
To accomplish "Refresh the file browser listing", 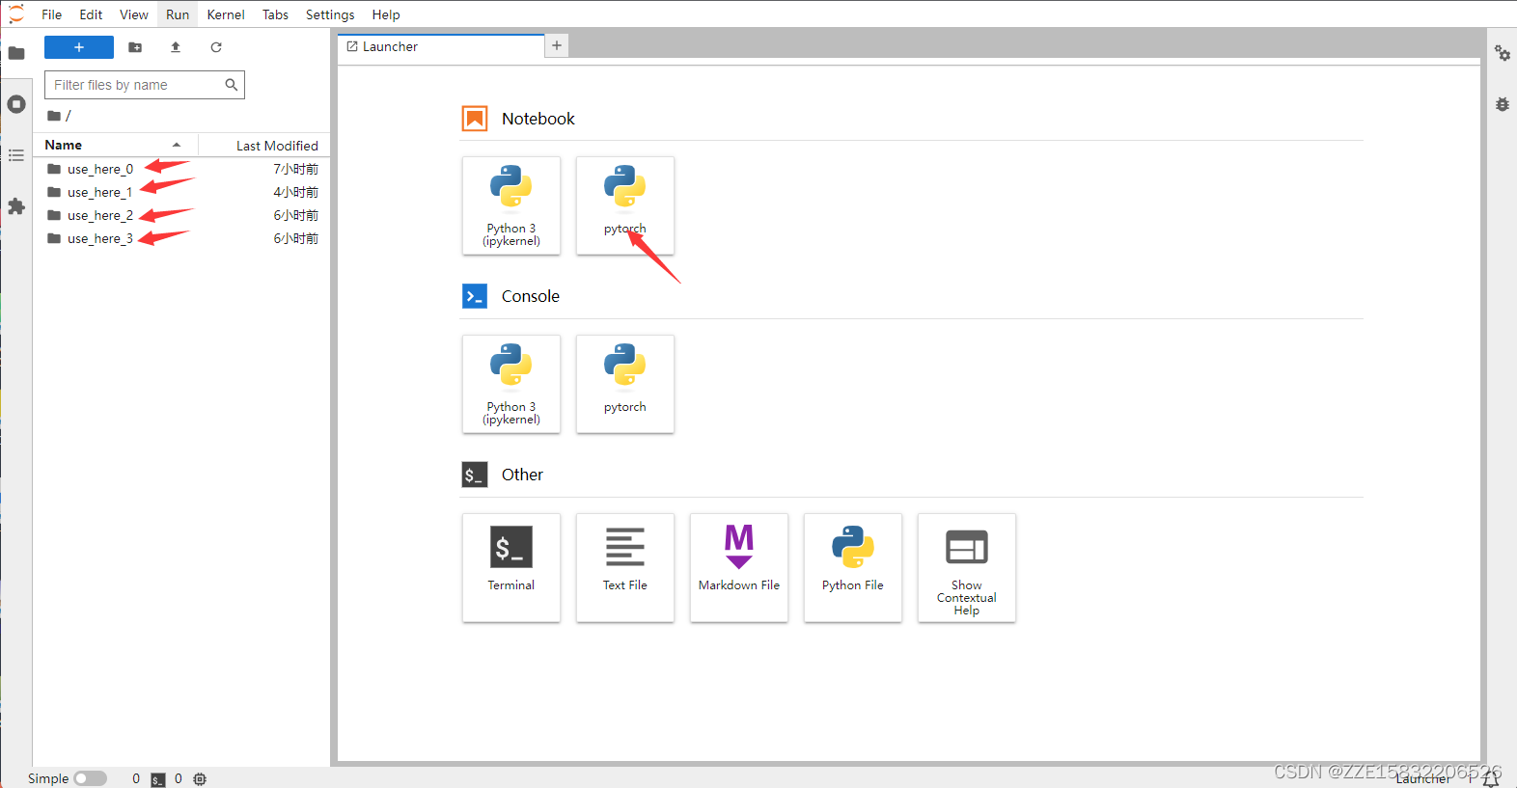I will pos(216,47).
